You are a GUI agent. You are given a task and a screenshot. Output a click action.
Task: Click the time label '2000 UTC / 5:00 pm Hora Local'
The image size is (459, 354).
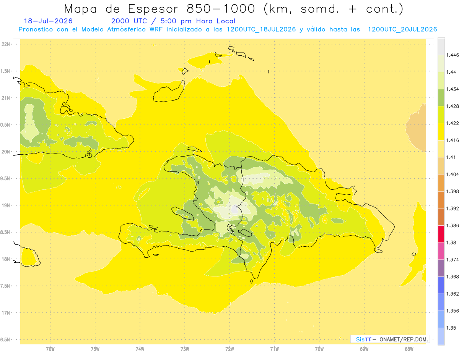click(173, 21)
